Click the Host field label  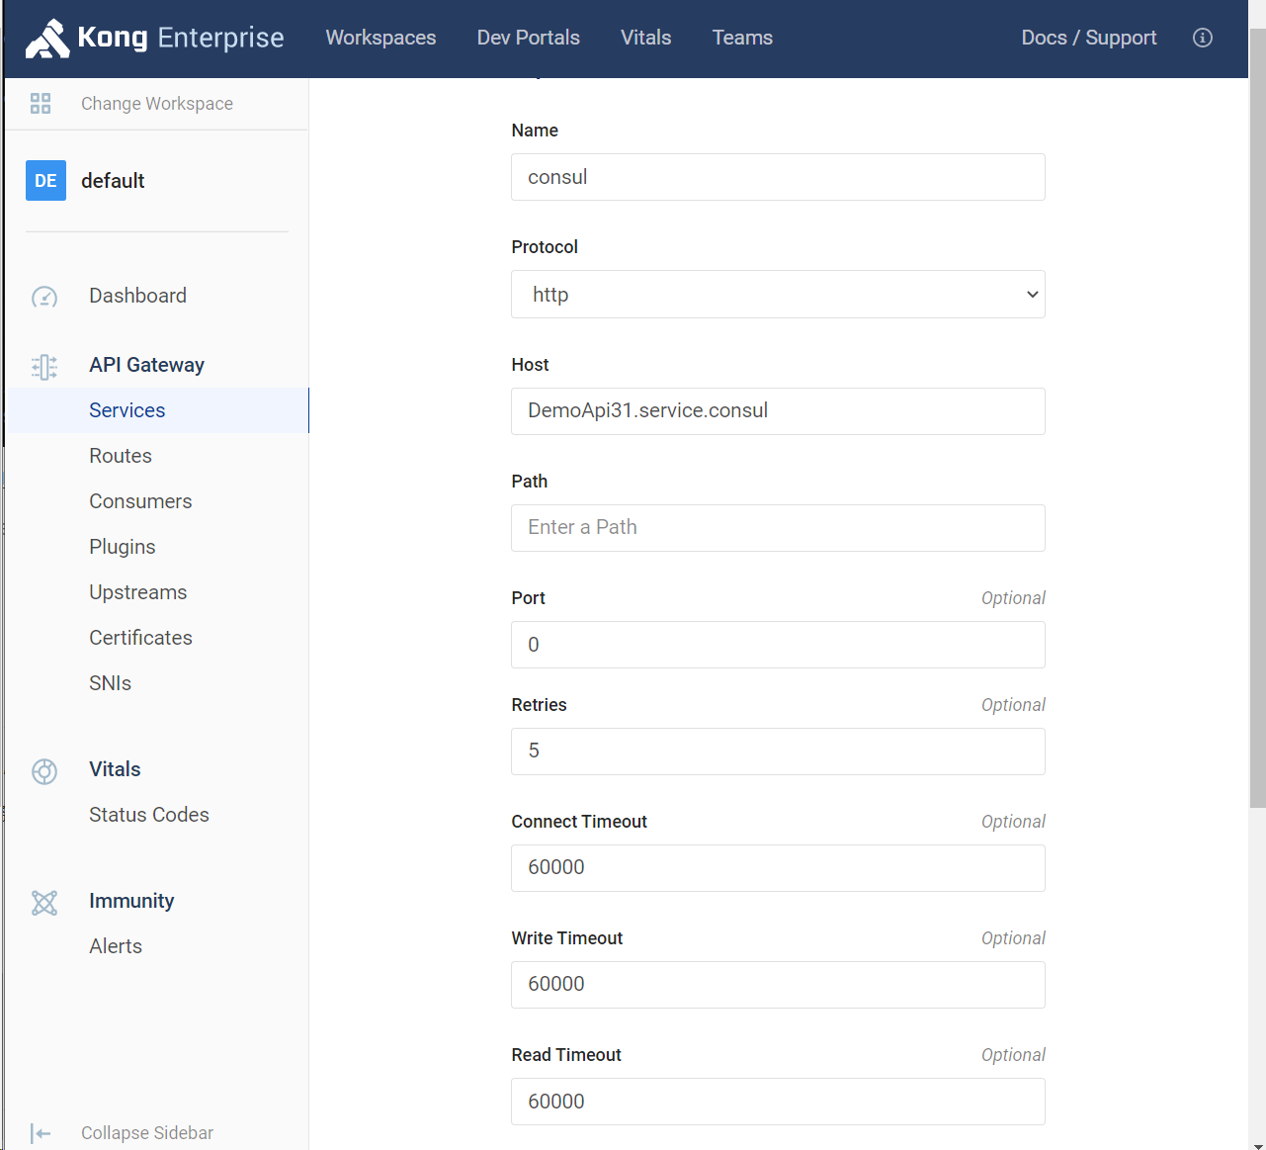click(530, 365)
